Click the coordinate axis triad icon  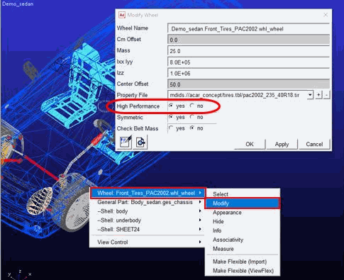coord(20,274)
